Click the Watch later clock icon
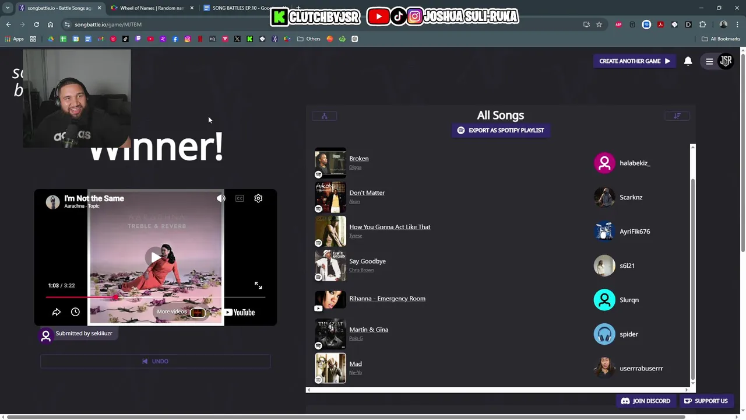746x420 pixels. (x=75, y=312)
